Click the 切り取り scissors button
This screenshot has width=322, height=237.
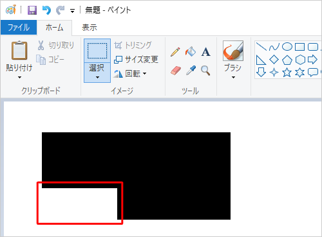click(55, 46)
